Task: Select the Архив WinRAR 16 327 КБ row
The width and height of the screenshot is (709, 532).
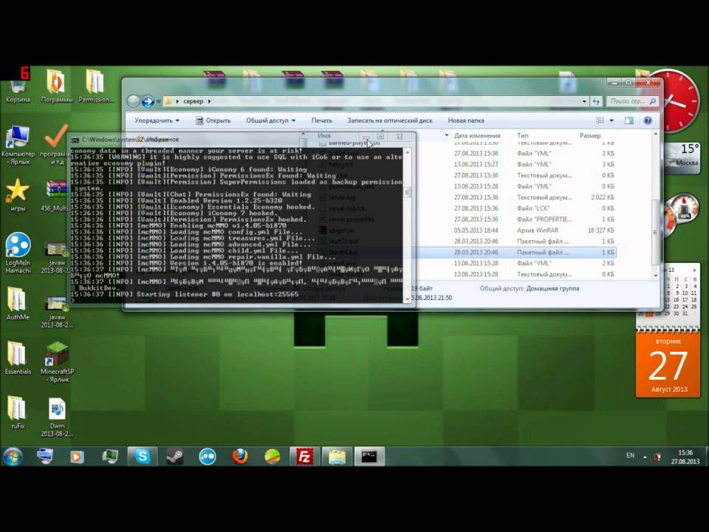Action: click(x=466, y=231)
